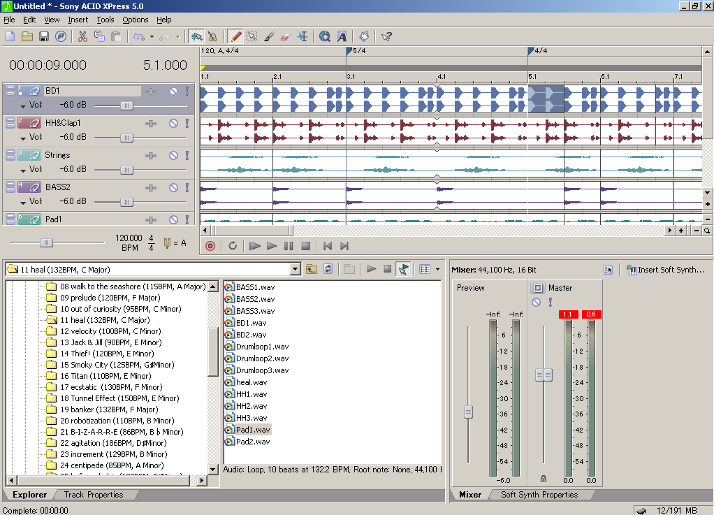Switch to the Track Properties tab

94,495
